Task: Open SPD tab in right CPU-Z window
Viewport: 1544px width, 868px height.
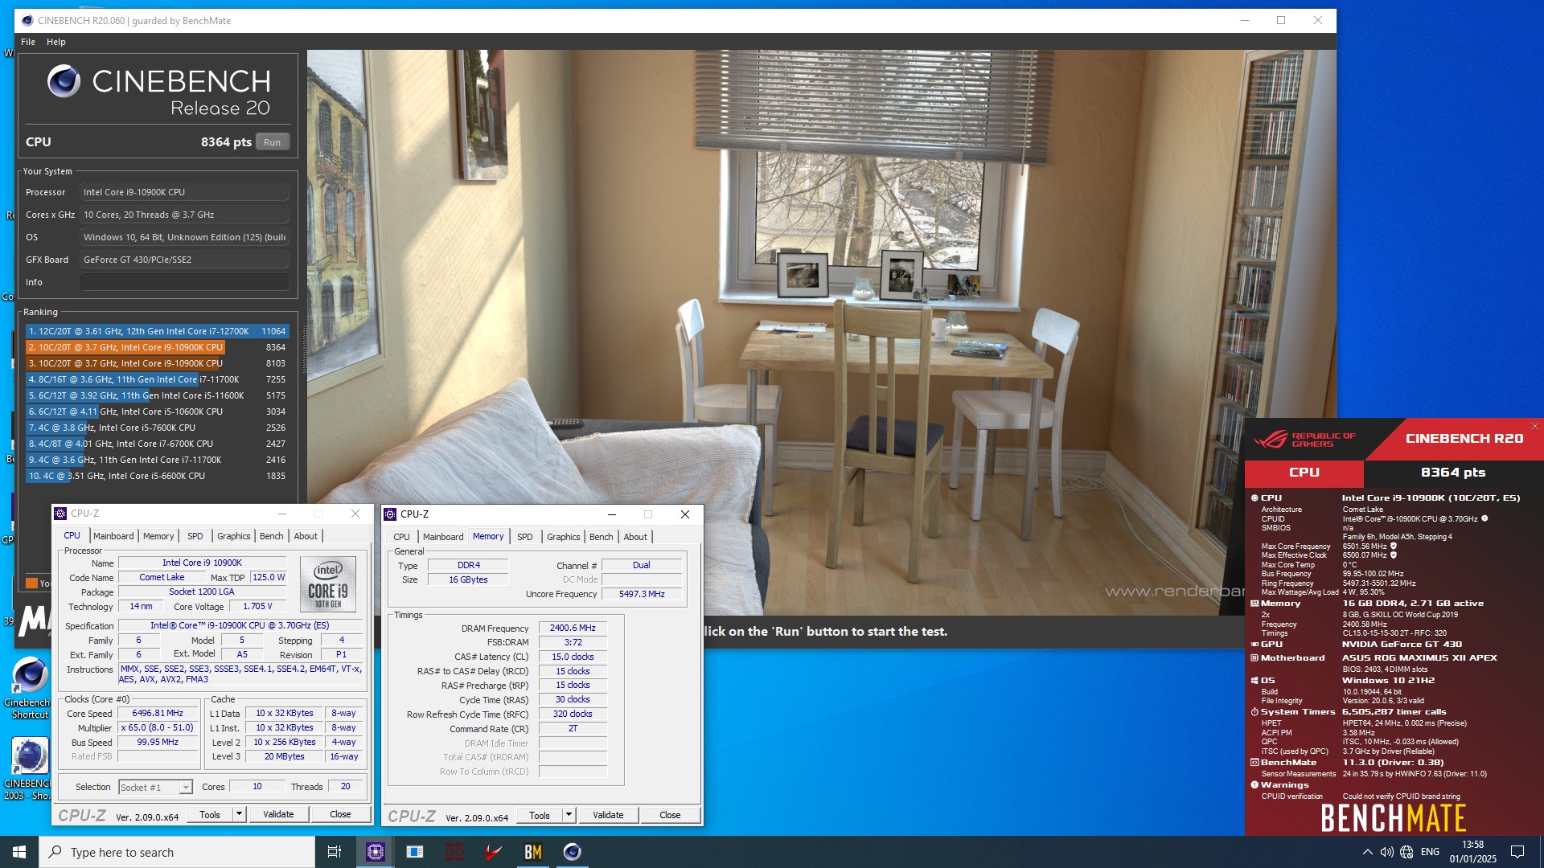Action: (525, 537)
